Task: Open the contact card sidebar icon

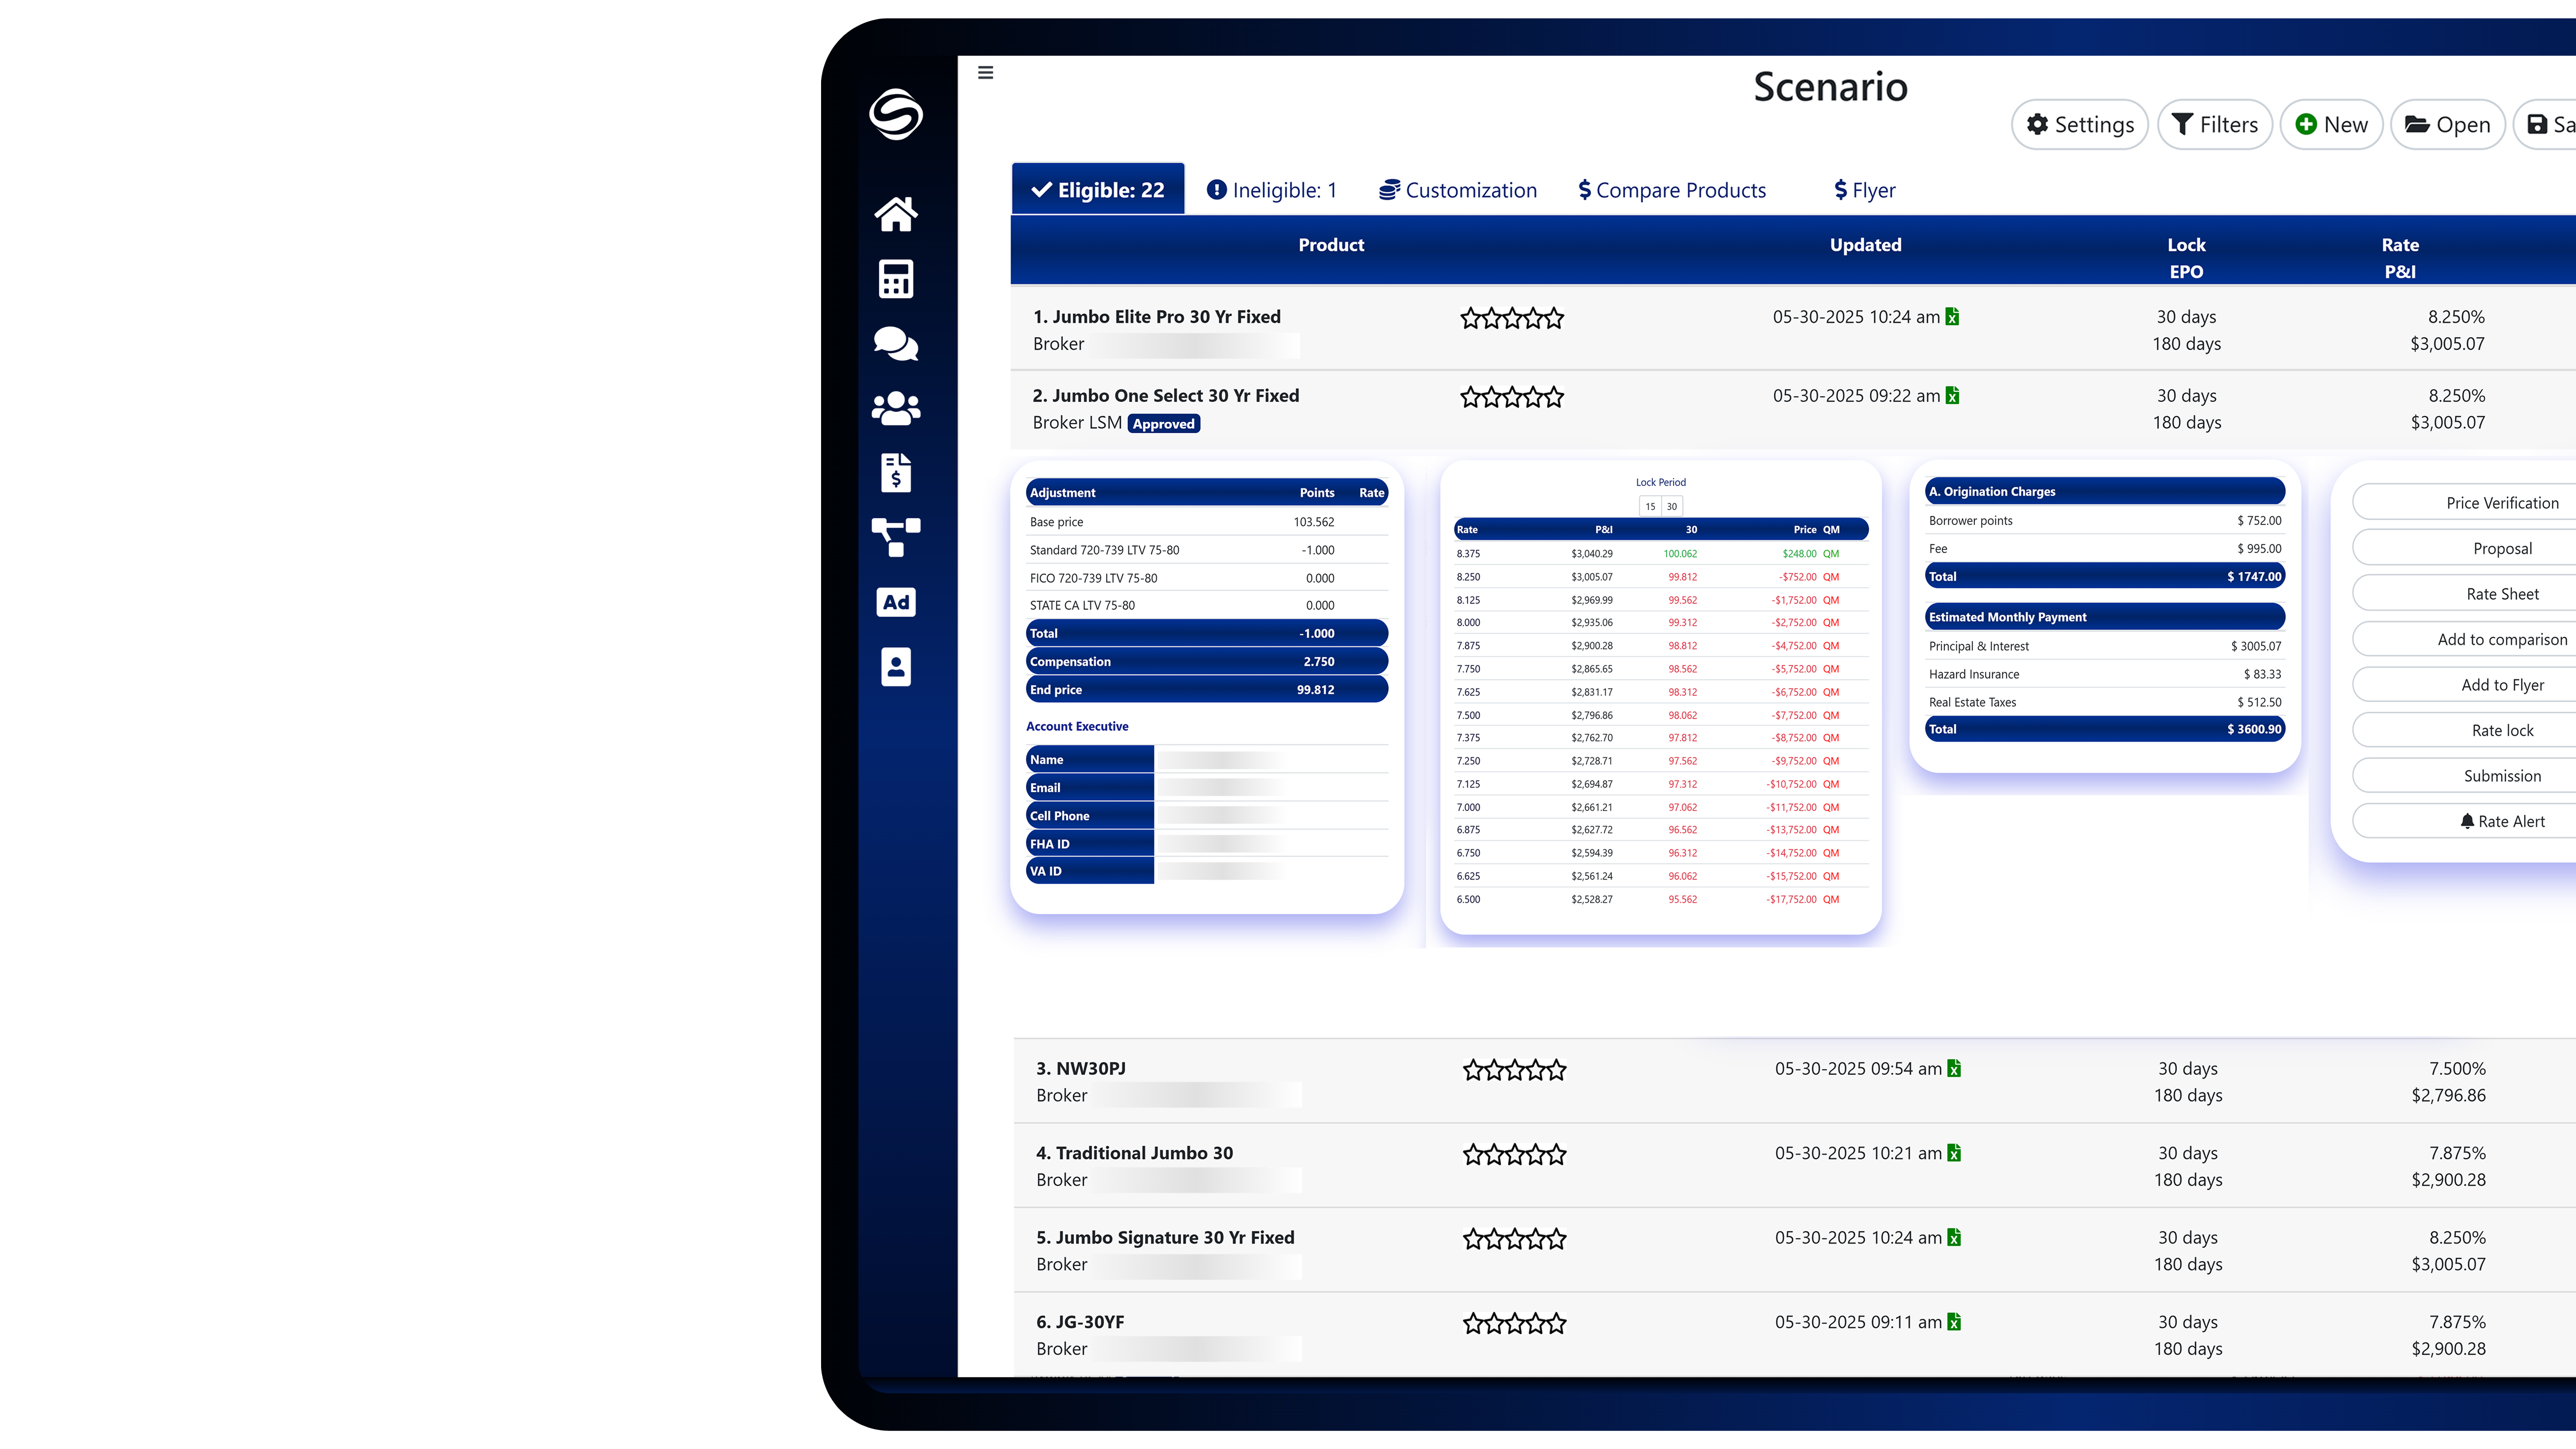Action: [896, 666]
